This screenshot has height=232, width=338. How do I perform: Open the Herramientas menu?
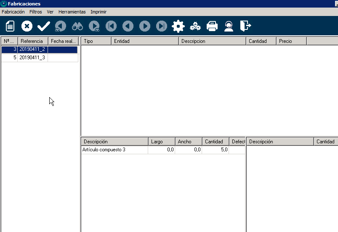coord(72,12)
